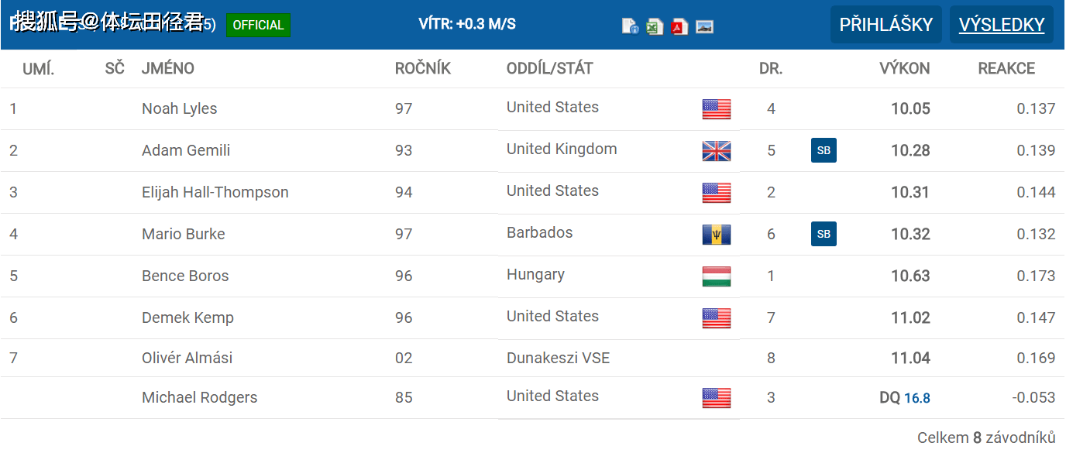Screen dimensions: 1066x453
Task: Switch to the PŘIHLÁŠKY tab
Action: coord(885,25)
